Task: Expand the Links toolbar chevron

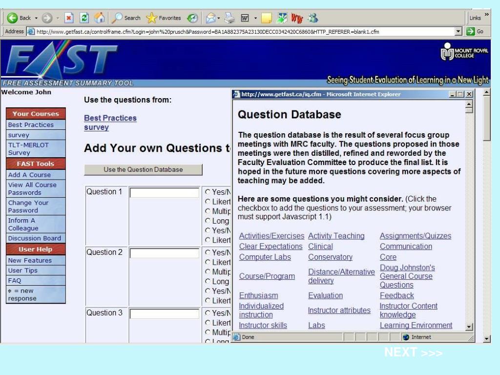Action: point(487,14)
